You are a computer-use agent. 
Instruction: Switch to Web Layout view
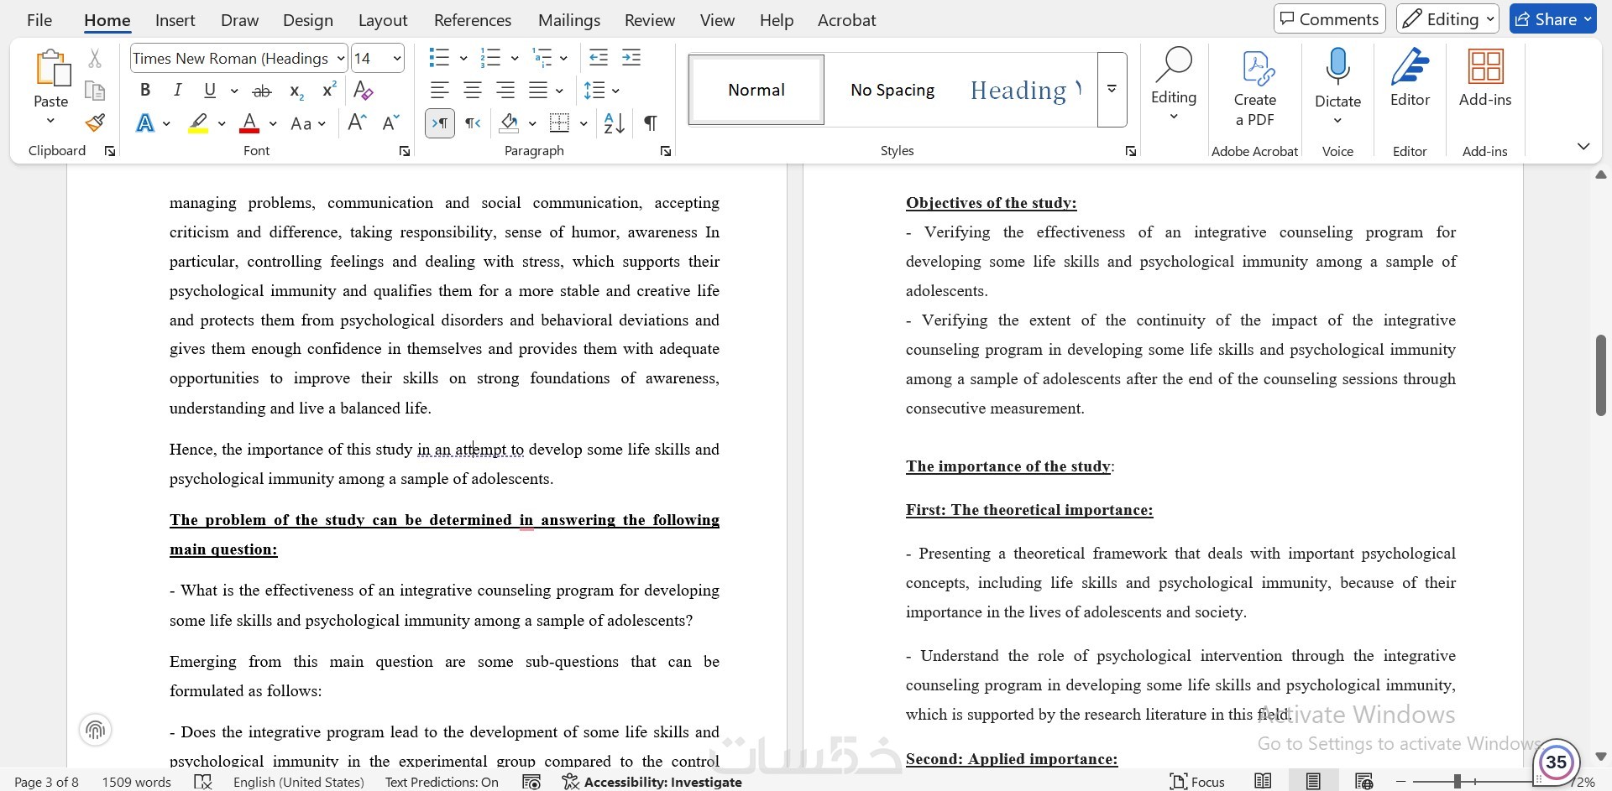(x=1363, y=782)
